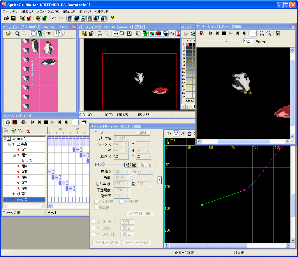Click the stop button in animation preview
The image size is (298, 257).
[x=224, y=33]
